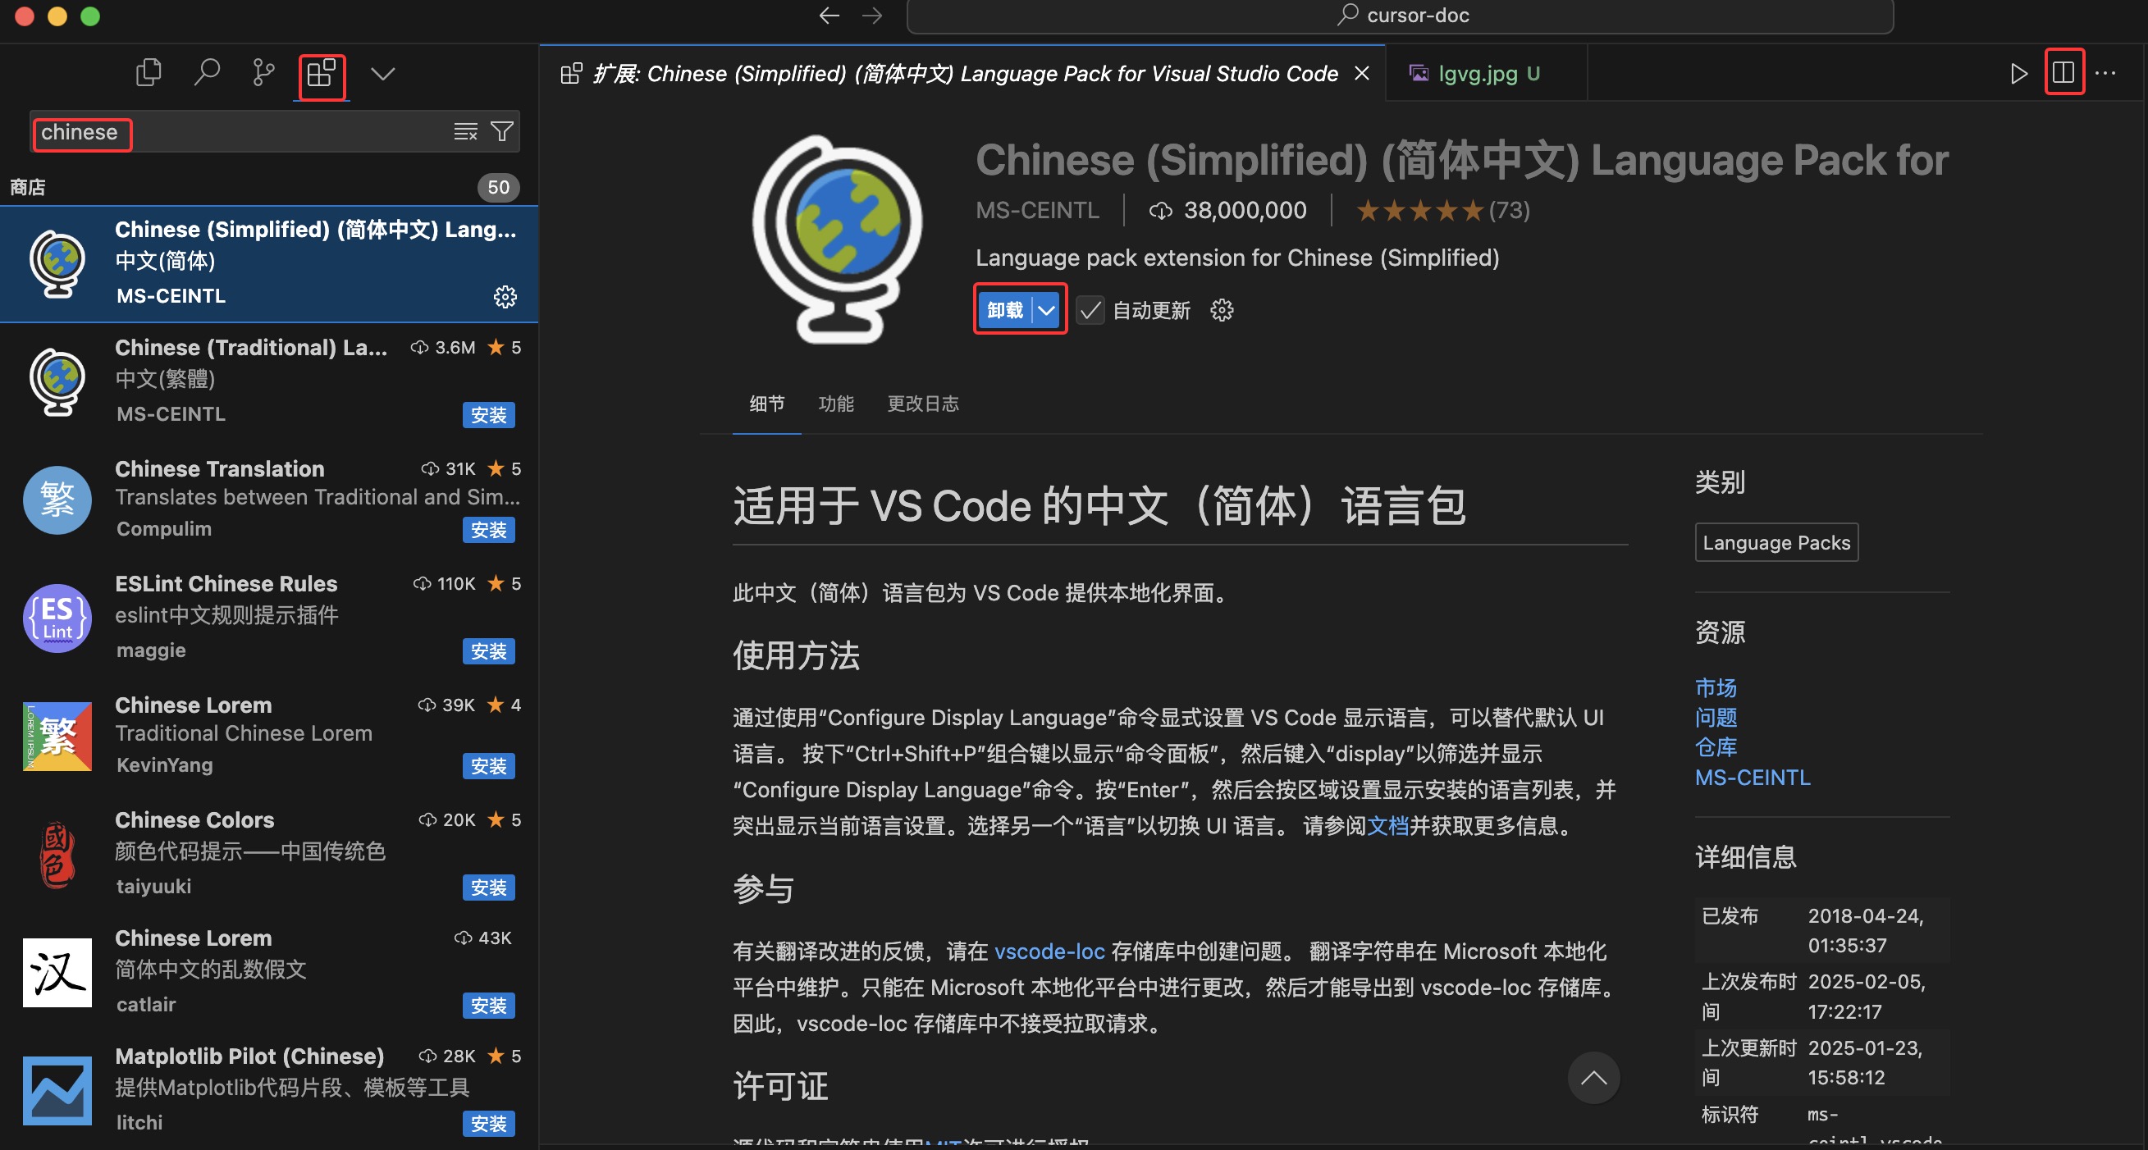This screenshot has height=1150, width=2148.
Task: Open manage gear for Chinese Simplified item
Action: pyautogui.click(x=505, y=297)
